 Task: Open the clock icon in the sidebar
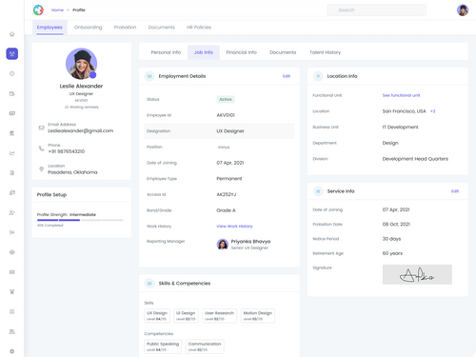(12, 73)
